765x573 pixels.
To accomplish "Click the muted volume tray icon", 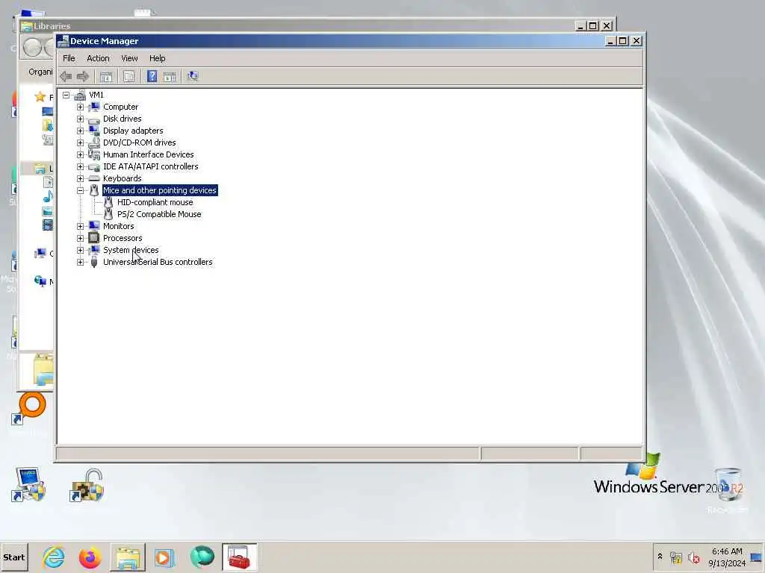I will pos(694,557).
